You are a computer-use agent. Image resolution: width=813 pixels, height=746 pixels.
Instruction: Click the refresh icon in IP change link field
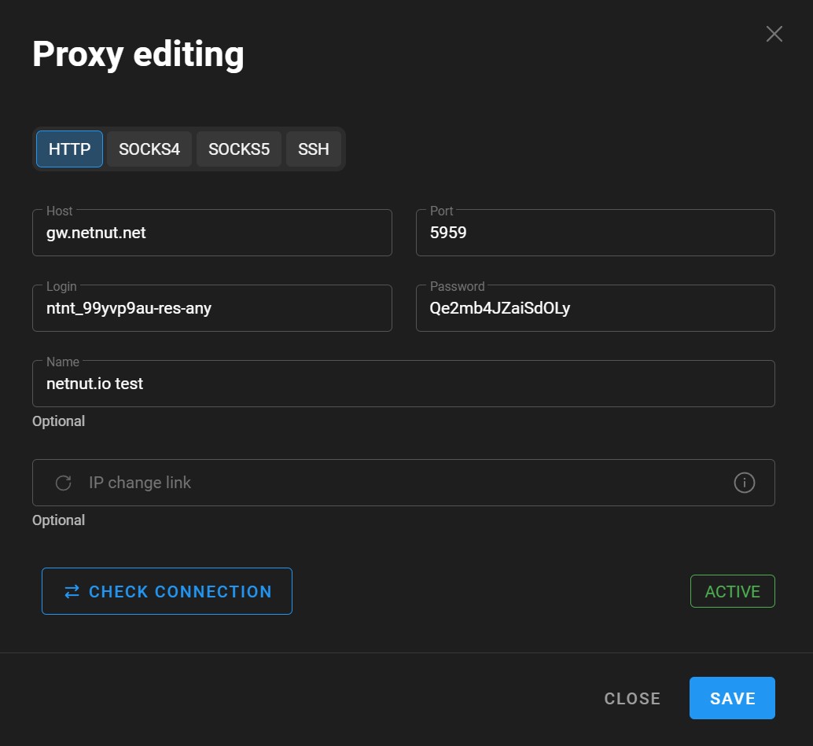pos(62,482)
